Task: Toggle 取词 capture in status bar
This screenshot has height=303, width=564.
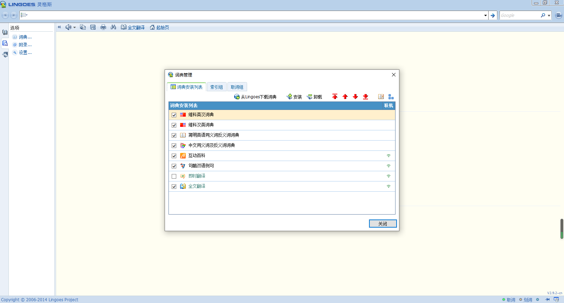Action: coord(509,300)
